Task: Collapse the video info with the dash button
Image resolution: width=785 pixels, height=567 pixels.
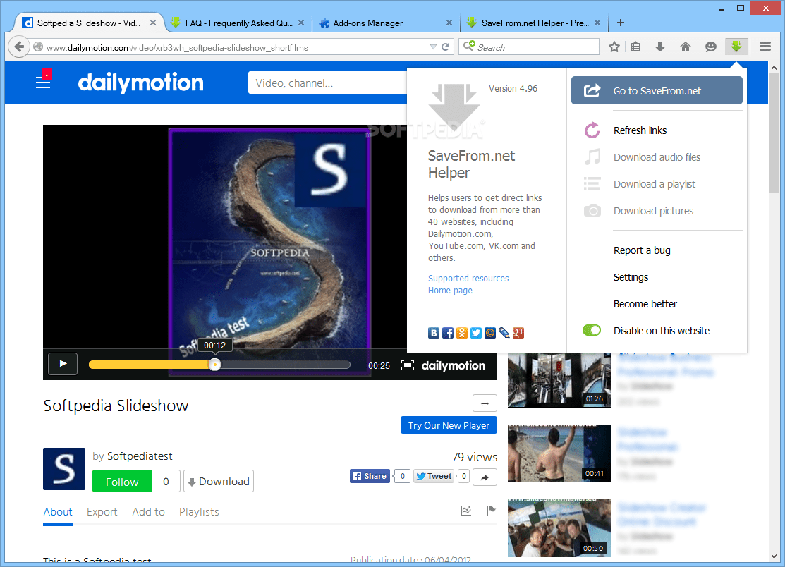Action: [x=485, y=403]
